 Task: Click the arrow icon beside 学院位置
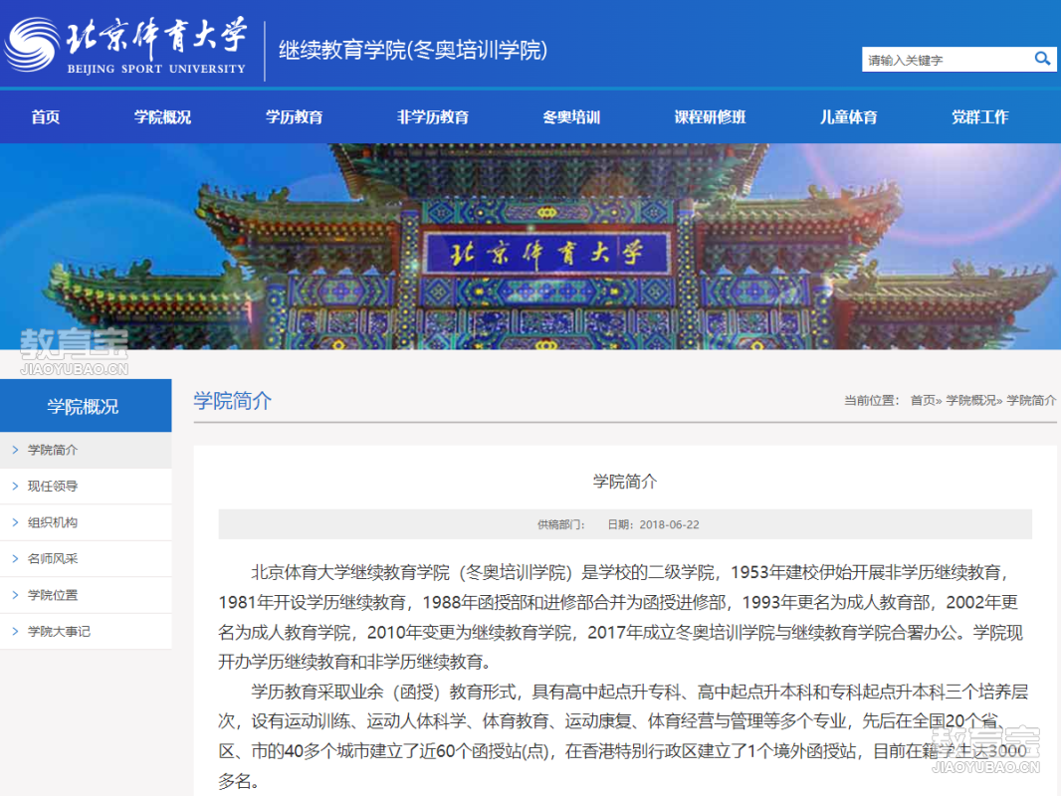pos(15,595)
